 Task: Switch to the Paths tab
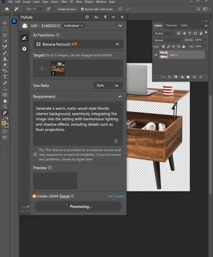[184, 25]
